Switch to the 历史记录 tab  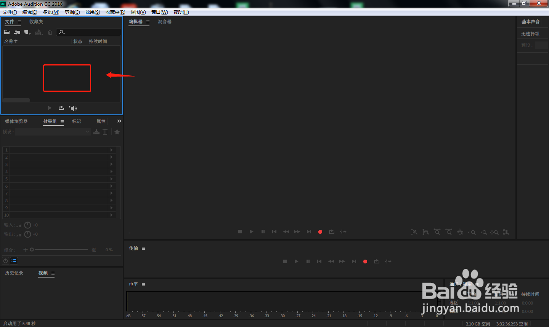14,273
